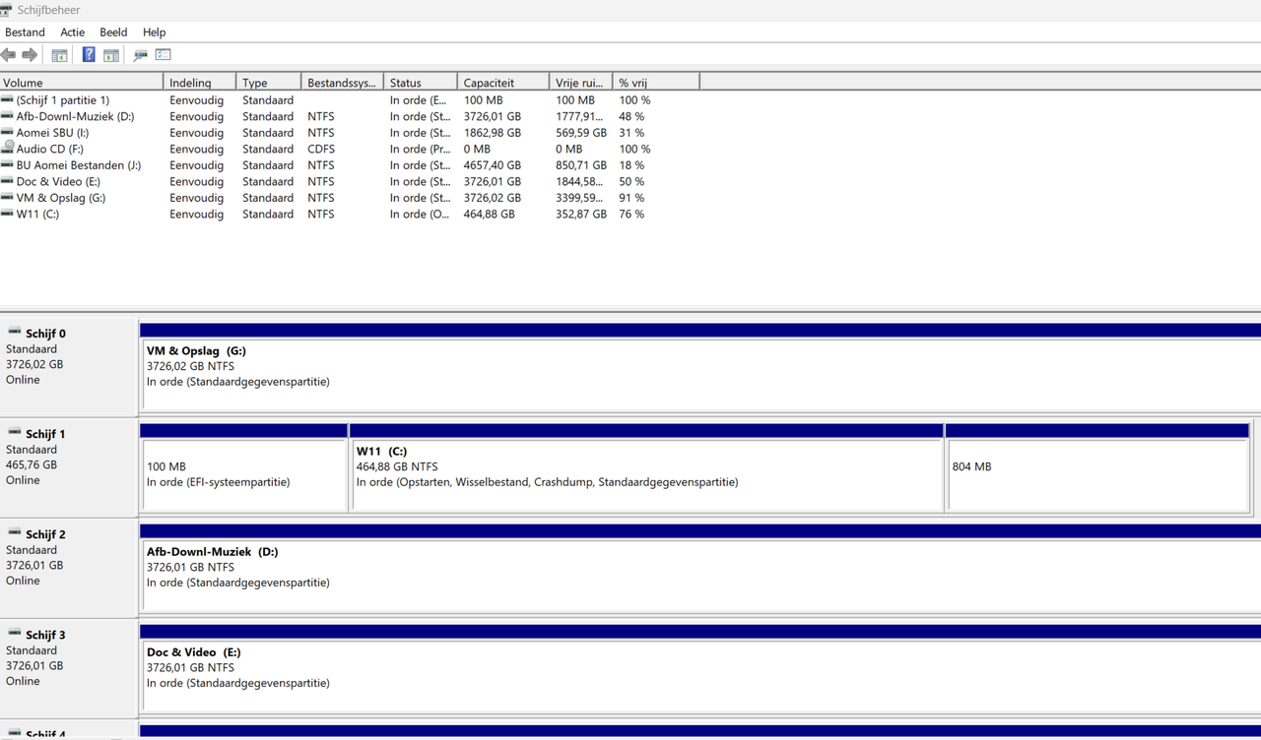Sort by the Status column header
This screenshot has width=1261, height=740.
coord(421,82)
